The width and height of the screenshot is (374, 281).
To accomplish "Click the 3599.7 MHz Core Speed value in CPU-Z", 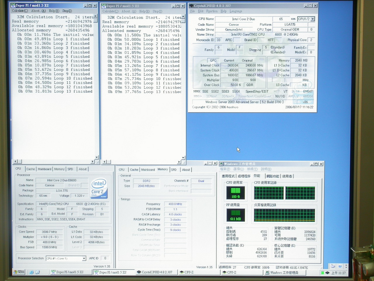I will tap(49, 232).
